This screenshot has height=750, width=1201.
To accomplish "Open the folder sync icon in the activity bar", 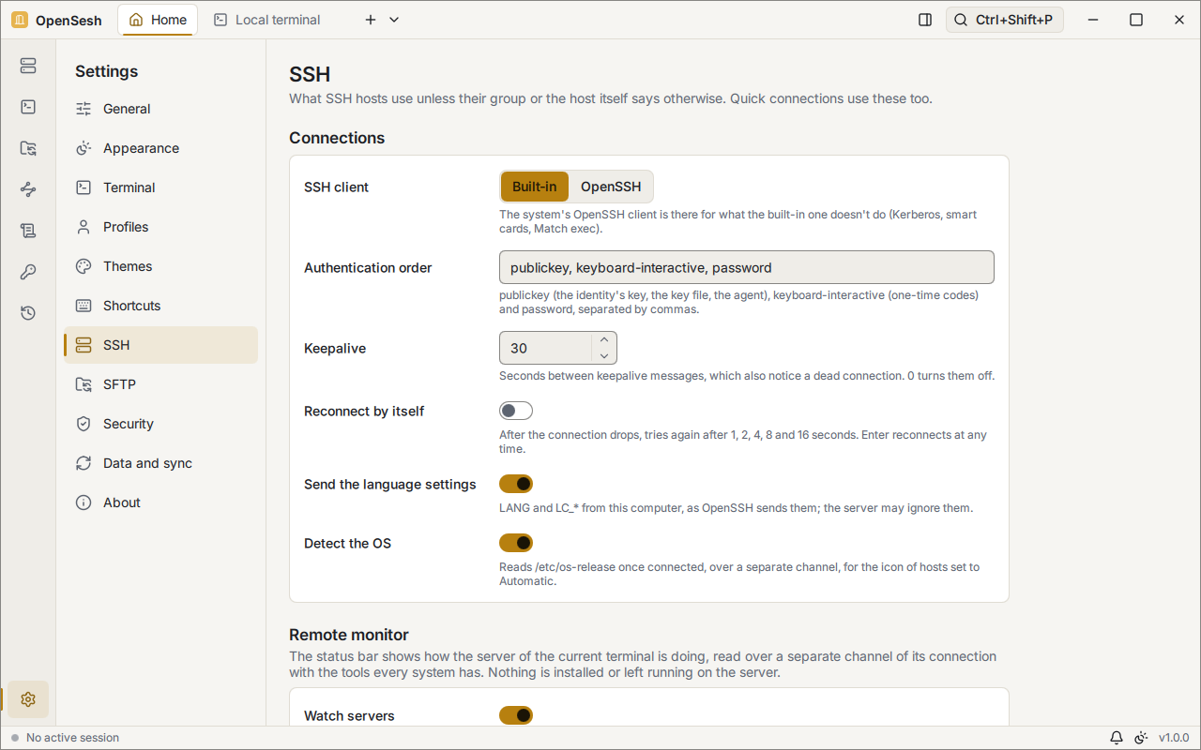I will 28,148.
